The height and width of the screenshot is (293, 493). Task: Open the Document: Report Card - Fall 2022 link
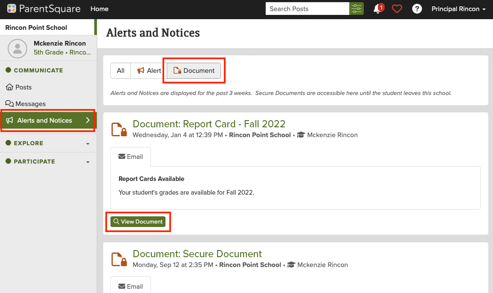click(x=209, y=124)
